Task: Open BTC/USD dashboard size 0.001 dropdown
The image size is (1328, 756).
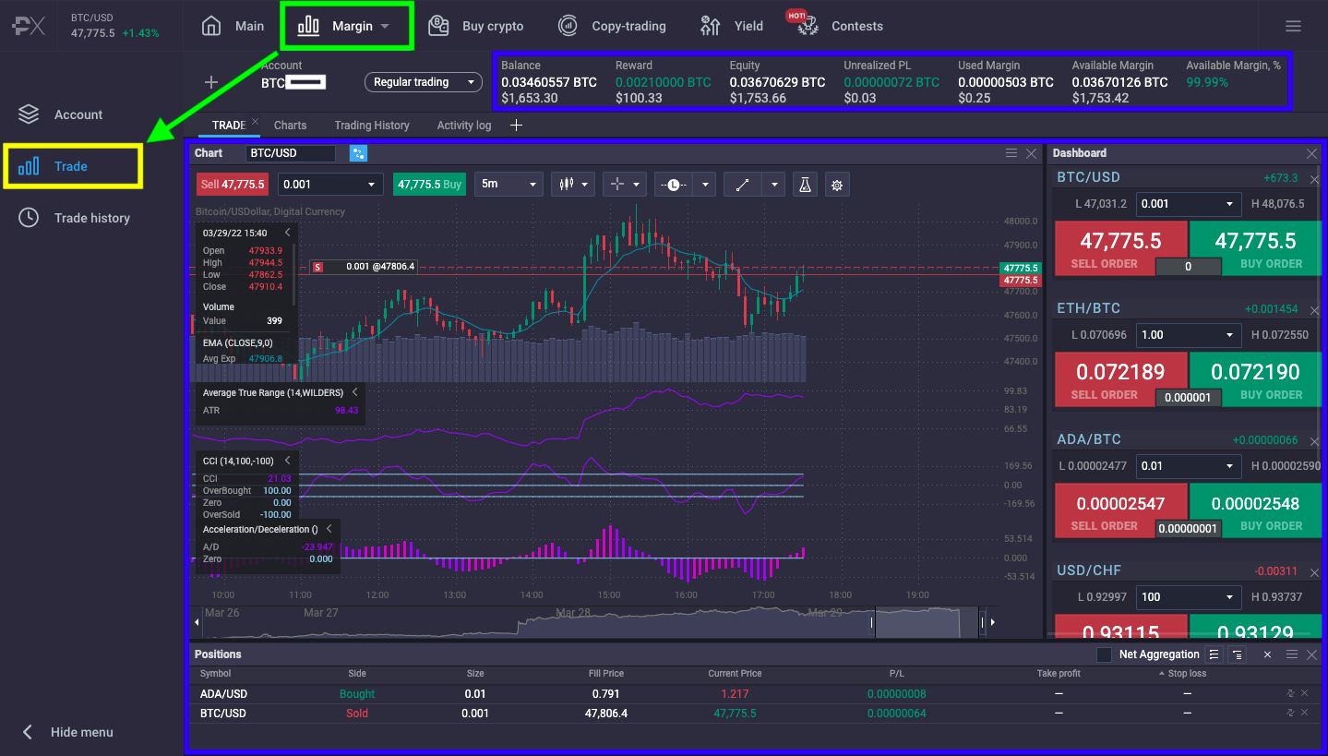Action: tap(1189, 204)
